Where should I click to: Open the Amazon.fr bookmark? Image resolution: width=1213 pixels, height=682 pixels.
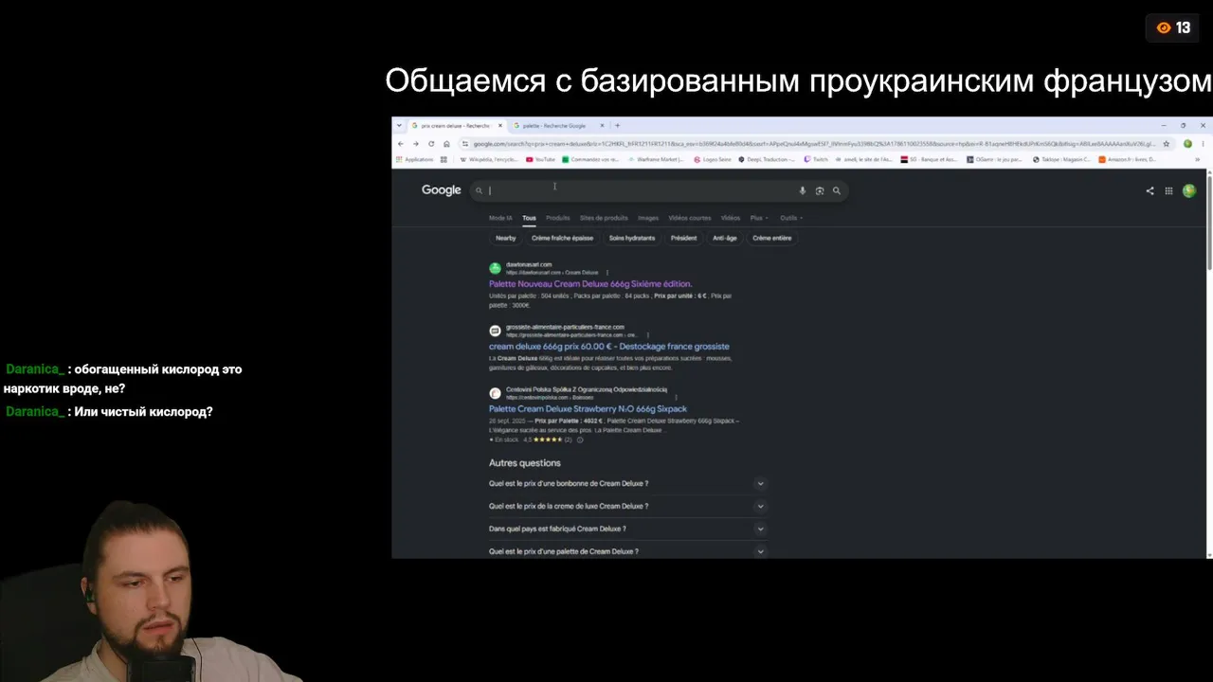coord(1128,159)
